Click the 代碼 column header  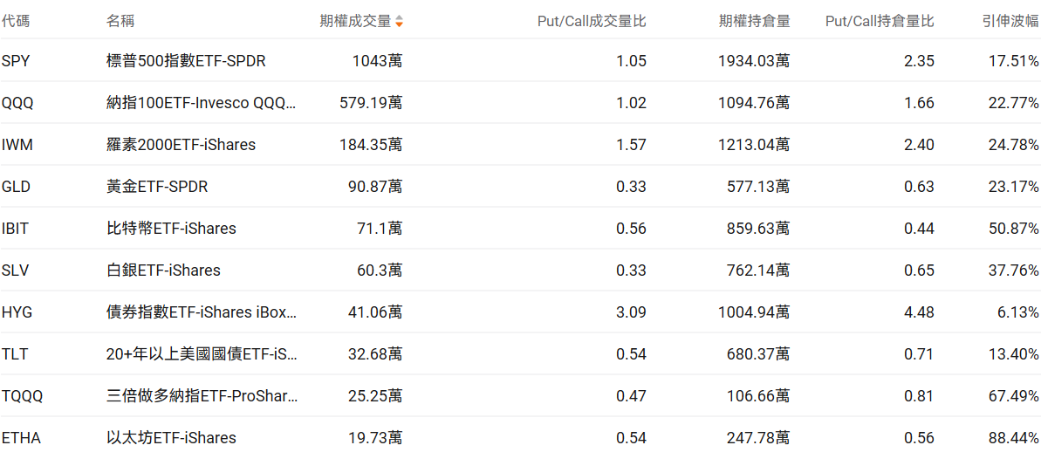[16, 21]
